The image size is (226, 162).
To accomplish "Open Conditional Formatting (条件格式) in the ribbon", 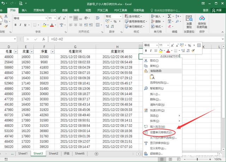I will click(x=134, y=16).
